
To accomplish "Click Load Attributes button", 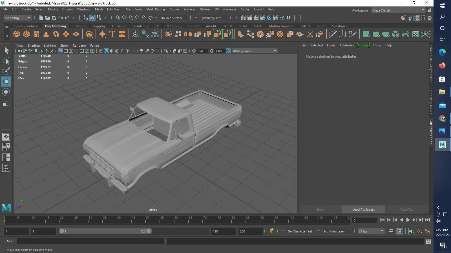I will click(364, 209).
